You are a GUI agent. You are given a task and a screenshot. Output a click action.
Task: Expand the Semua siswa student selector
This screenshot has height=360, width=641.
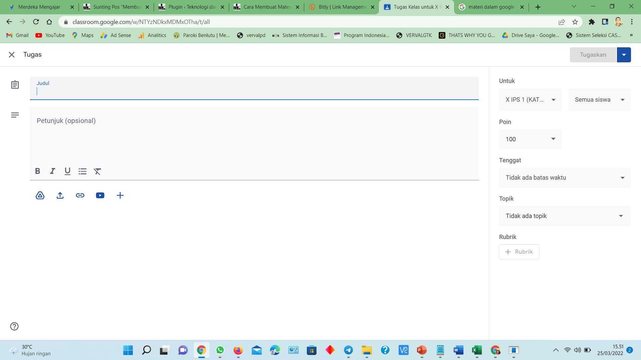[x=599, y=100]
